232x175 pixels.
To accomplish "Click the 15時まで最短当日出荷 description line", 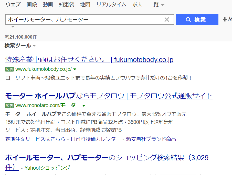I will (90, 122).
